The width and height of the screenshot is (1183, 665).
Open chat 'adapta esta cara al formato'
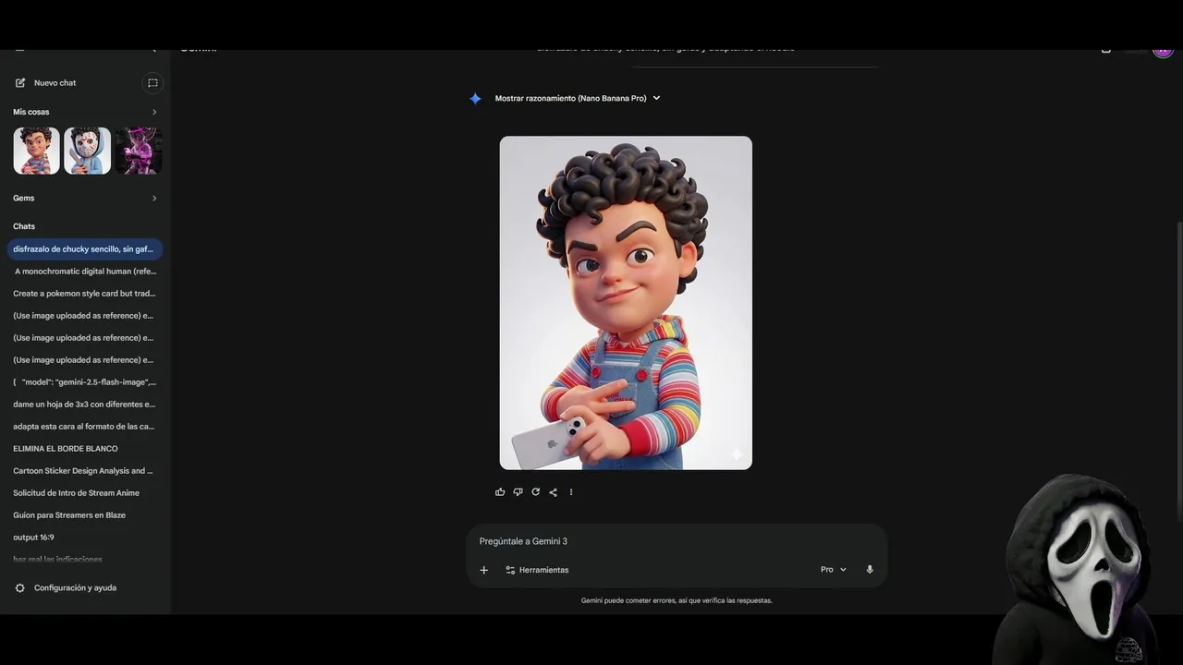tap(85, 427)
